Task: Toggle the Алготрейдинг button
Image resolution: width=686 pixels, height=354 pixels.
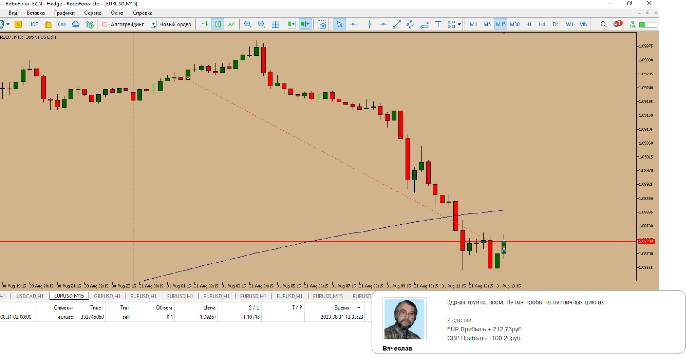Action: point(123,24)
